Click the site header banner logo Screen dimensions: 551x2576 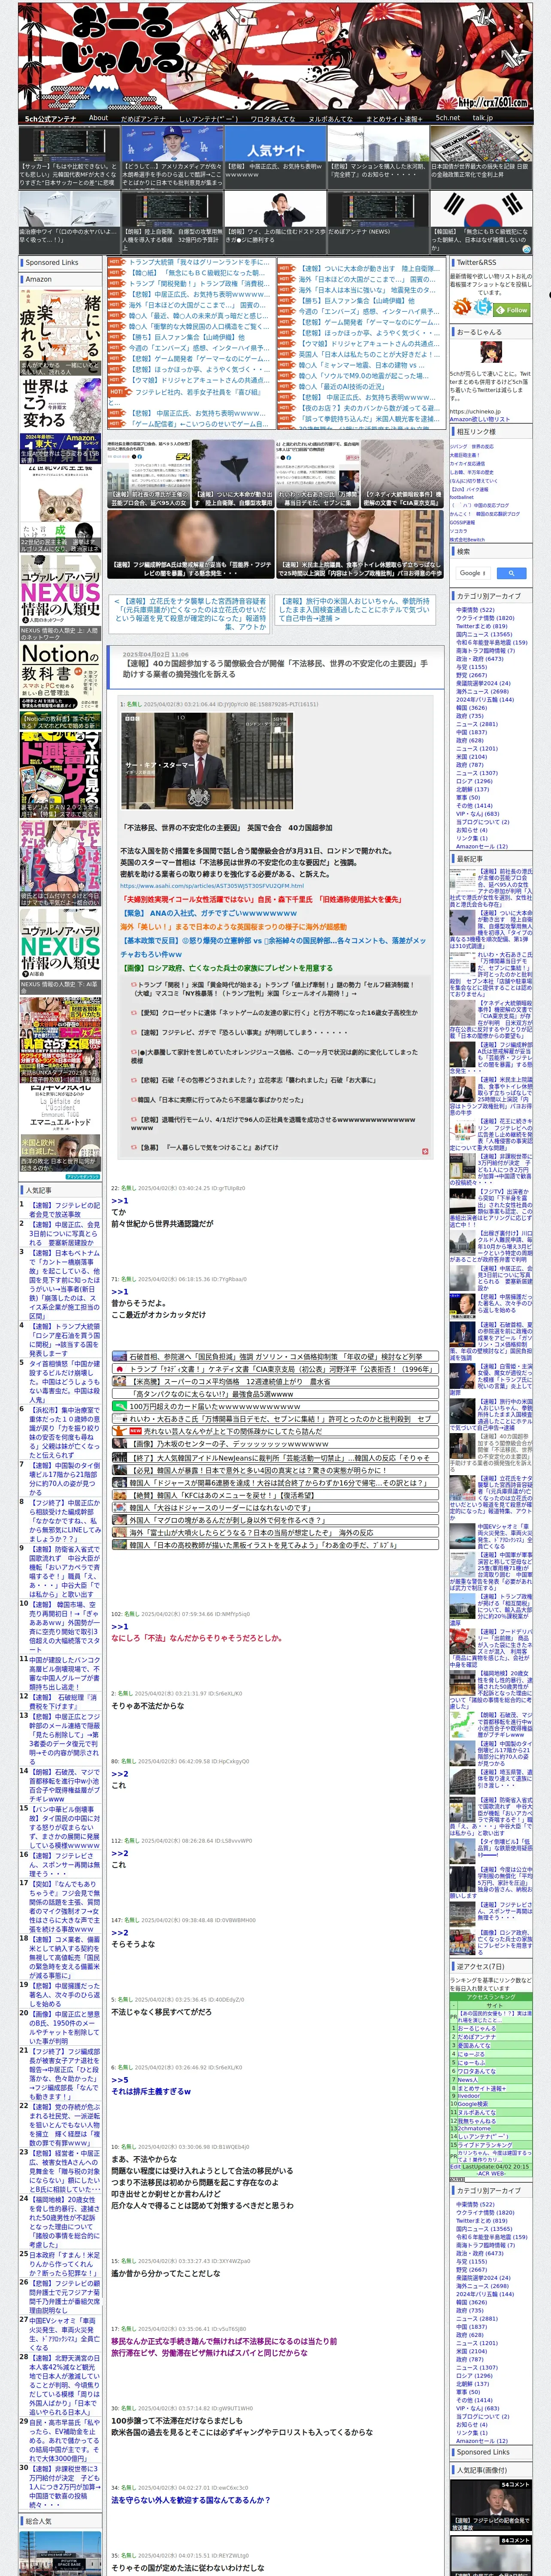(x=275, y=55)
